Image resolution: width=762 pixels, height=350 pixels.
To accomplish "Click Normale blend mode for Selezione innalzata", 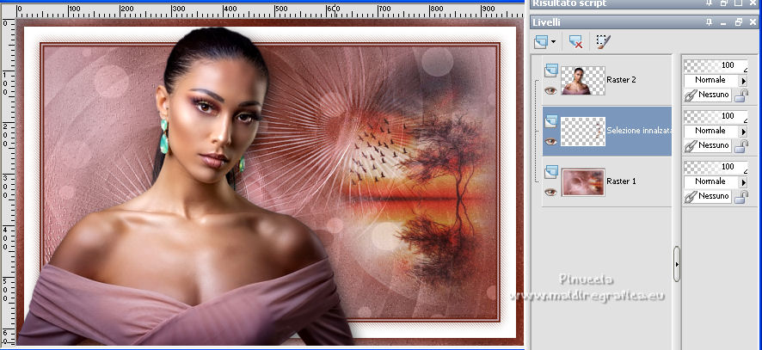I will (711, 131).
